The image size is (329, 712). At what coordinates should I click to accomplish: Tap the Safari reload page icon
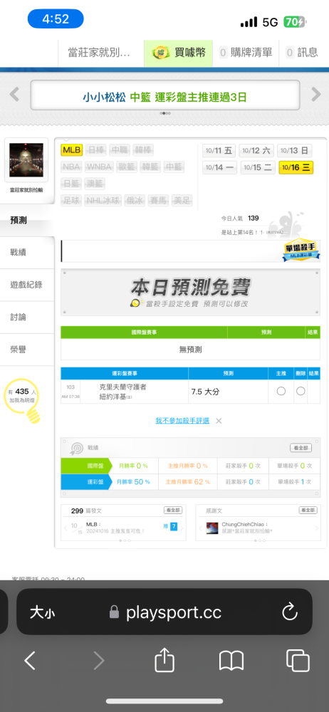289,612
